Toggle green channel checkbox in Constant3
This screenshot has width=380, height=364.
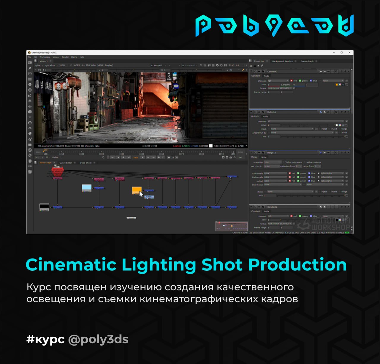(300, 81)
